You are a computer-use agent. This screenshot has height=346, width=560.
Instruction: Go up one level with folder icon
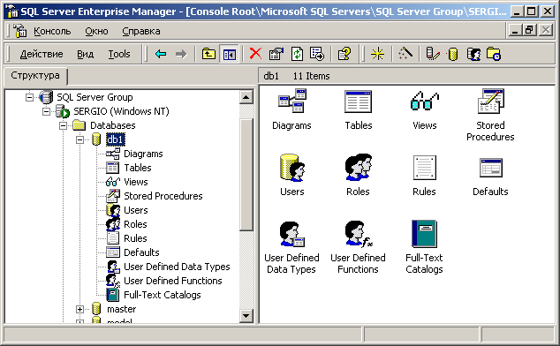208,54
